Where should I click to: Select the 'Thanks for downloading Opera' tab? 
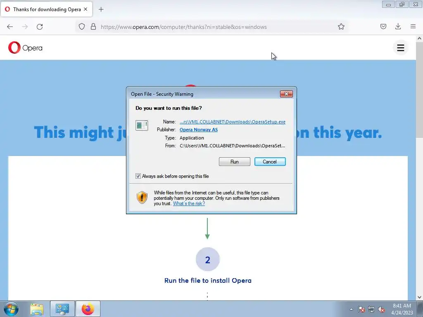click(x=47, y=9)
